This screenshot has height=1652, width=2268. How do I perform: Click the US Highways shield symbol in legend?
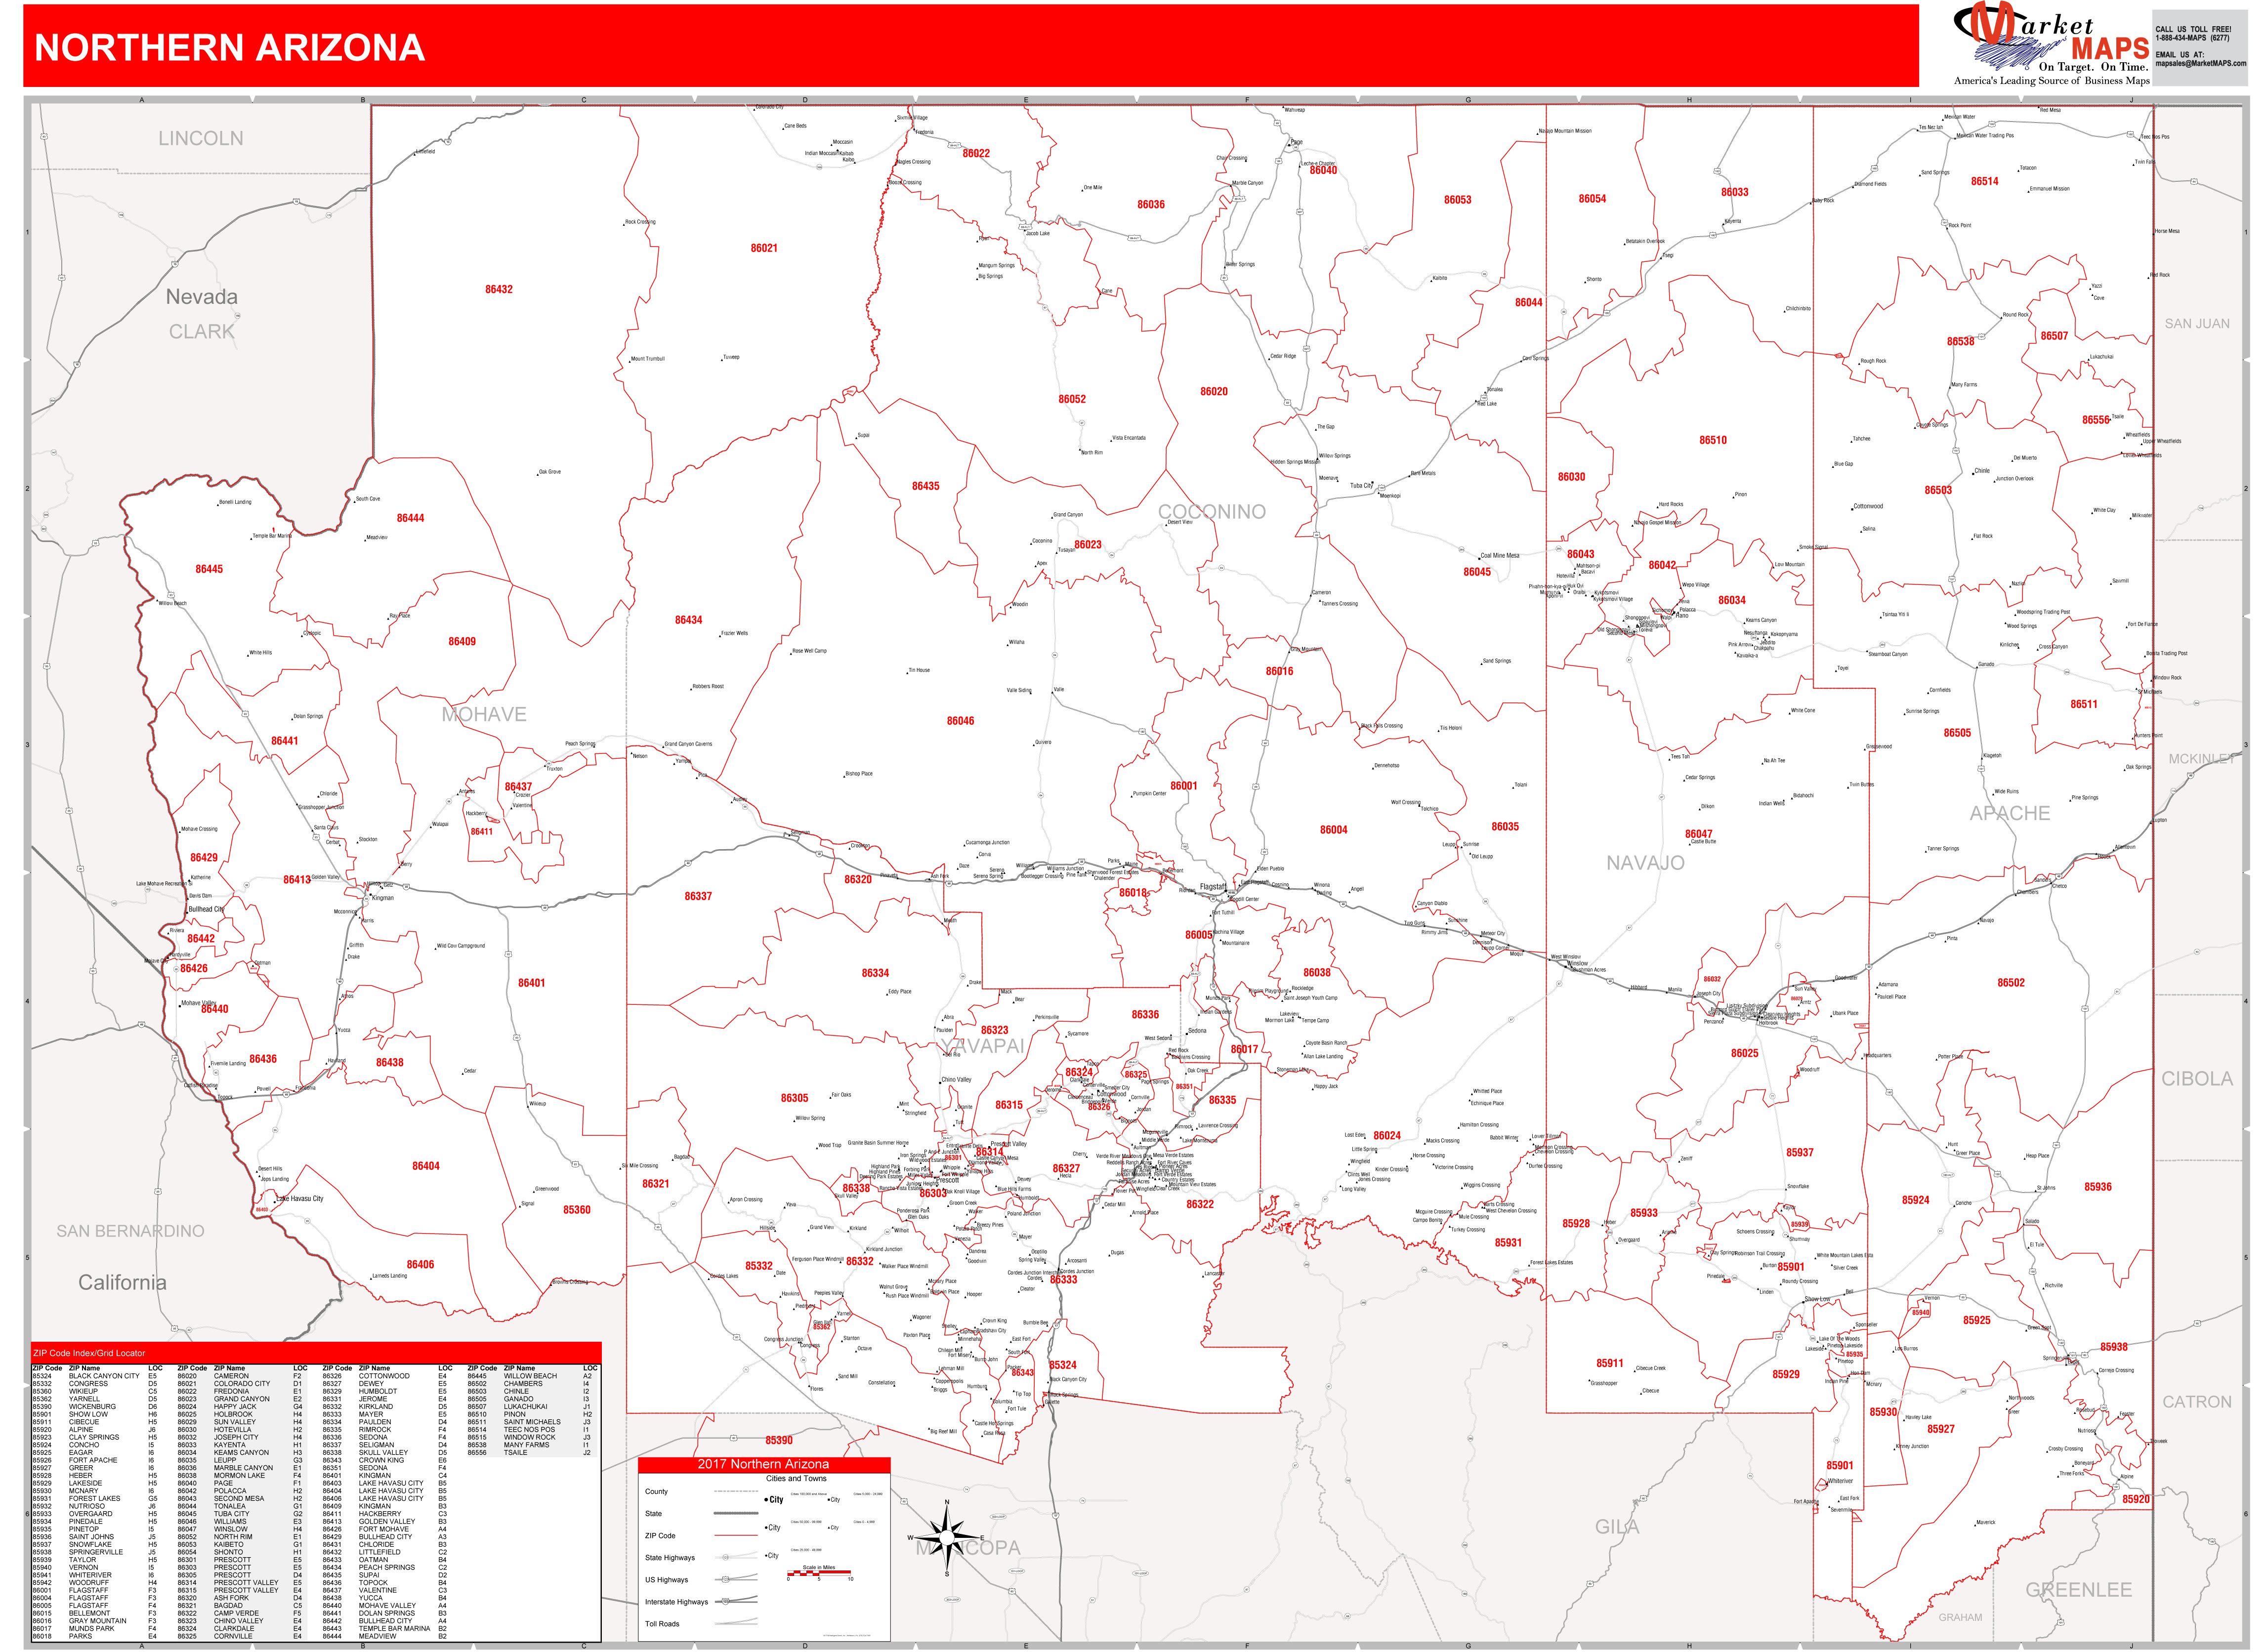(x=726, y=1580)
